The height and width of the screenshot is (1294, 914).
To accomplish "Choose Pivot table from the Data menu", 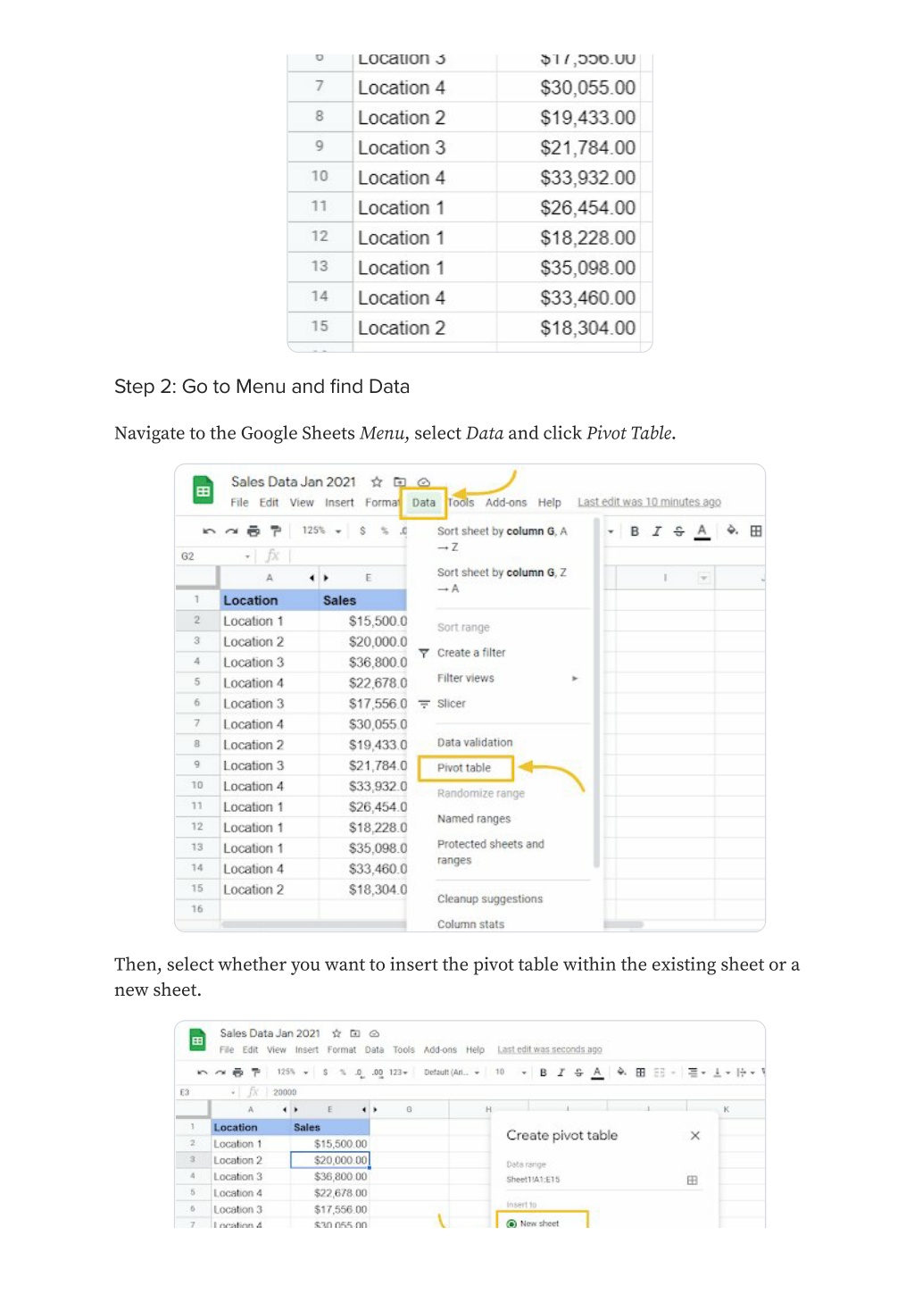I will tap(464, 768).
